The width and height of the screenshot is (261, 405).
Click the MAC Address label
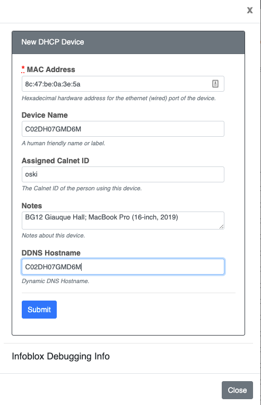coord(51,69)
